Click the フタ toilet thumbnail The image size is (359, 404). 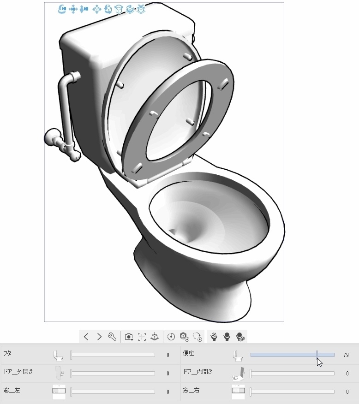pos(59,355)
